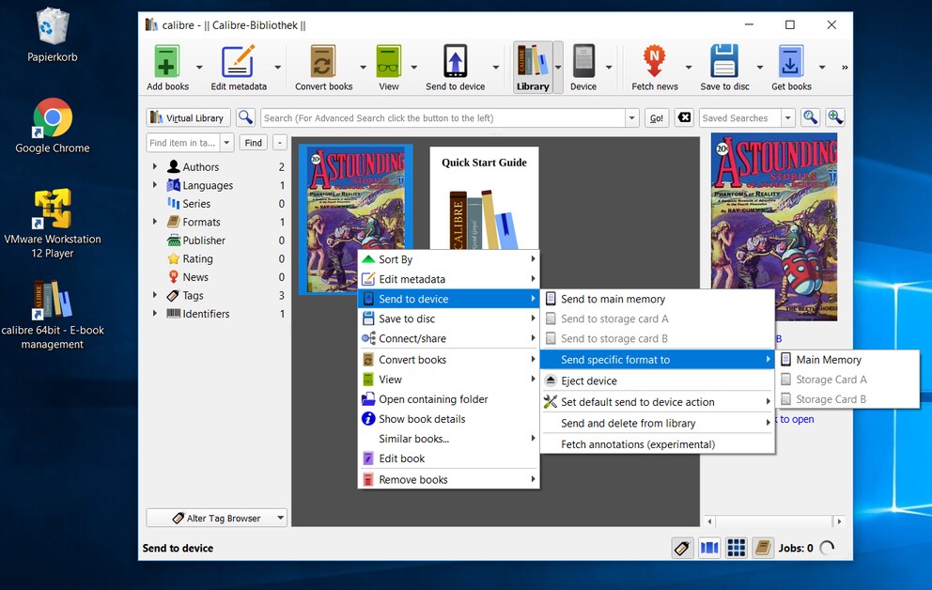Image resolution: width=932 pixels, height=590 pixels.
Task: Select Send to main memory in the submenu
Action: (658, 300)
